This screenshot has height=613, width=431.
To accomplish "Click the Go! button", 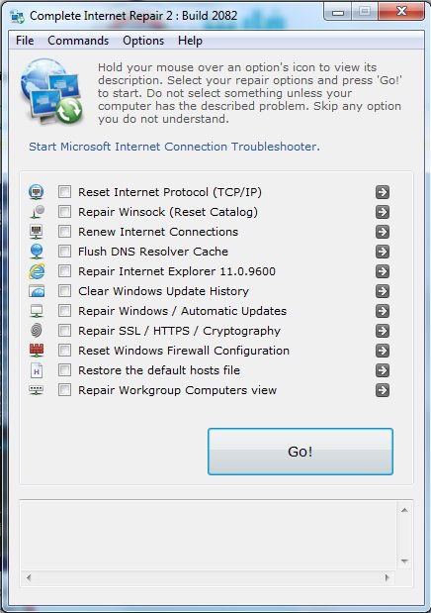I will point(301,452).
